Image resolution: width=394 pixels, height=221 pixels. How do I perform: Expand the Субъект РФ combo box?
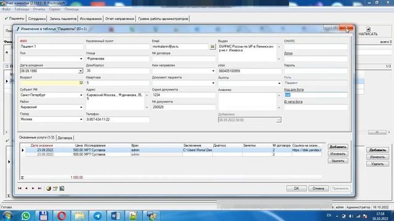(81, 95)
